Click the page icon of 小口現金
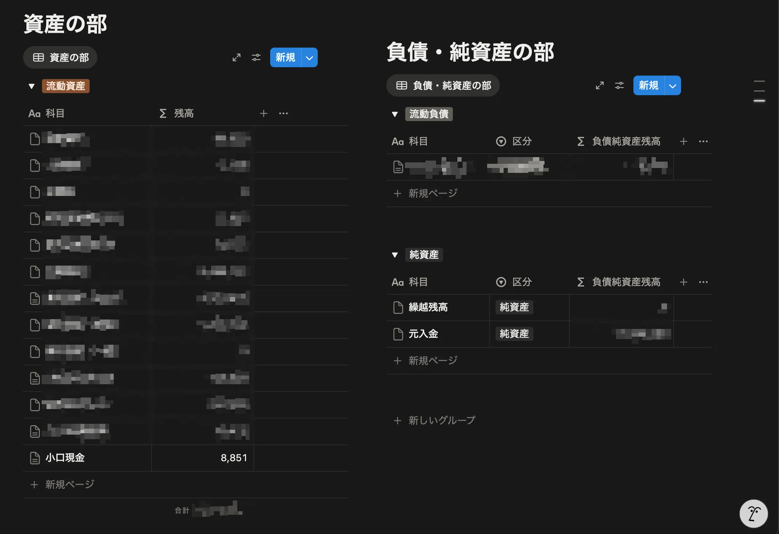The width and height of the screenshot is (779, 534). pos(35,458)
